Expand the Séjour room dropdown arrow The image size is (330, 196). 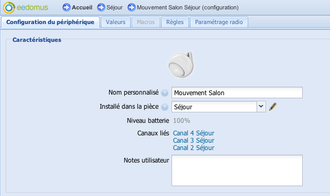tap(261, 107)
